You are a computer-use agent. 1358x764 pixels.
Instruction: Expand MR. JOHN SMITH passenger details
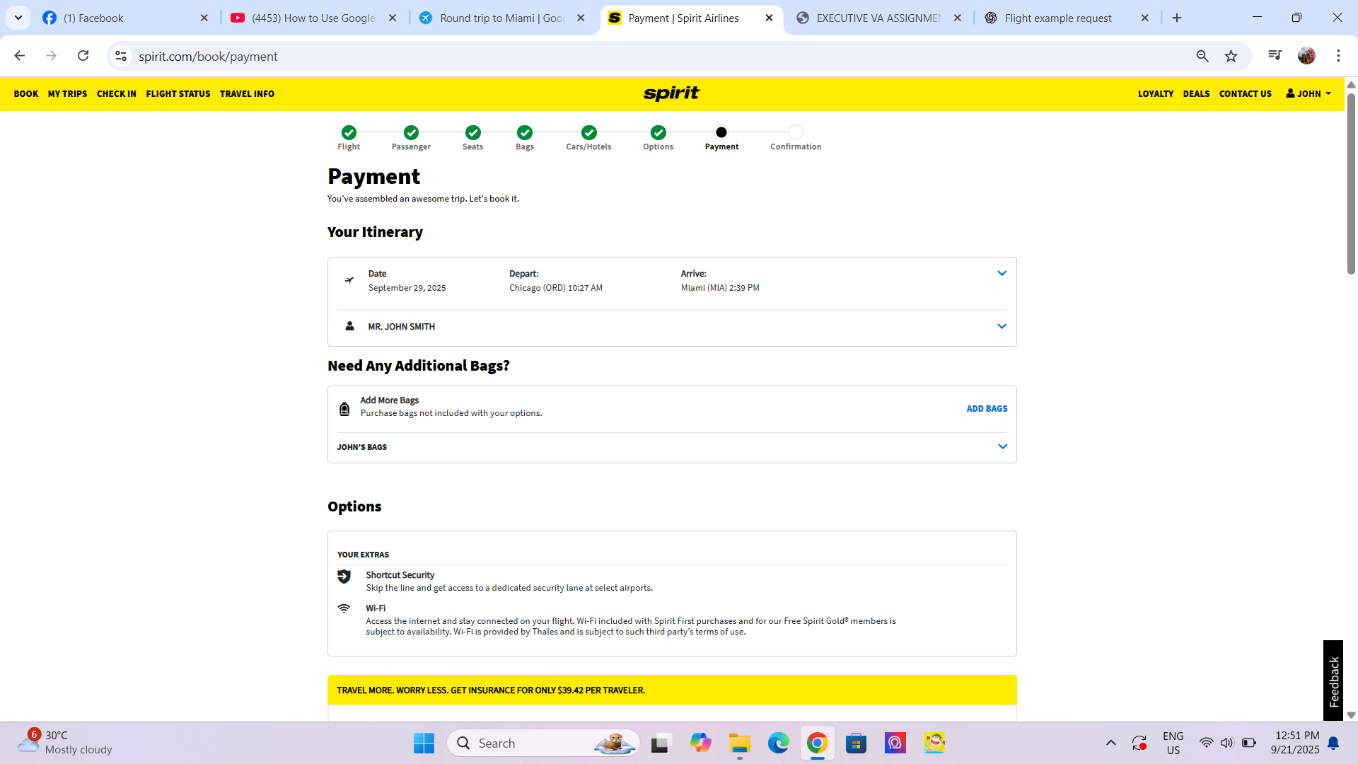tap(1002, 326)
